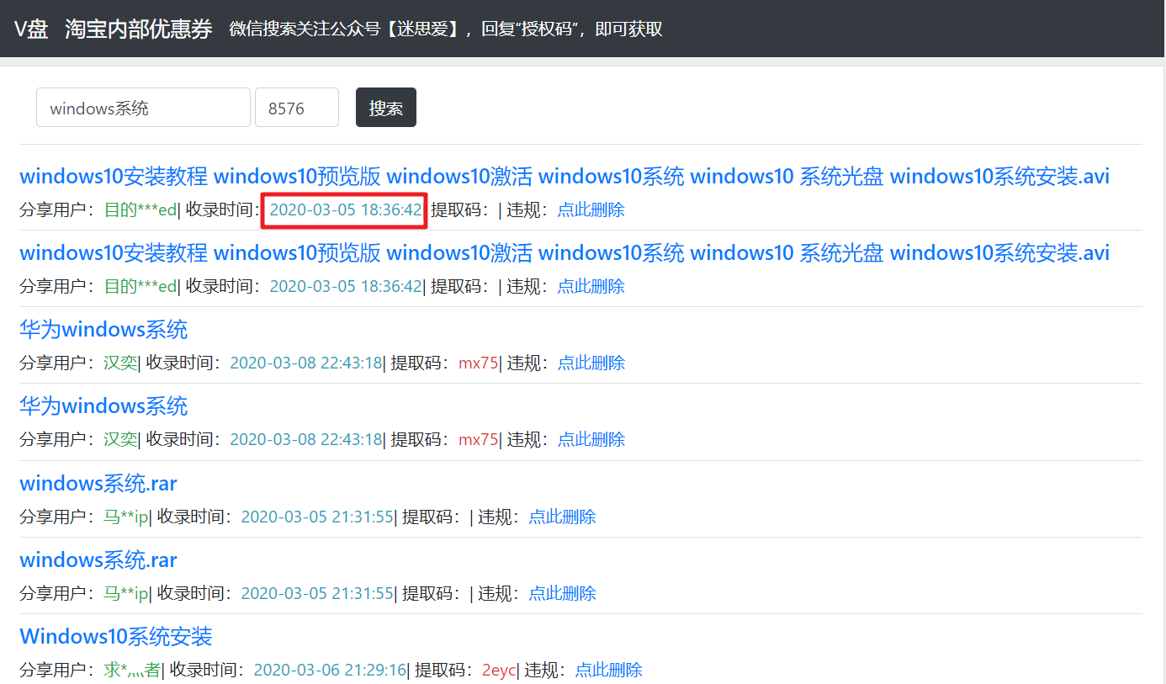Click 点此删除 under second windows10安装教程 result
This screenshot has height=684, width=1166.
click(591, 286)
